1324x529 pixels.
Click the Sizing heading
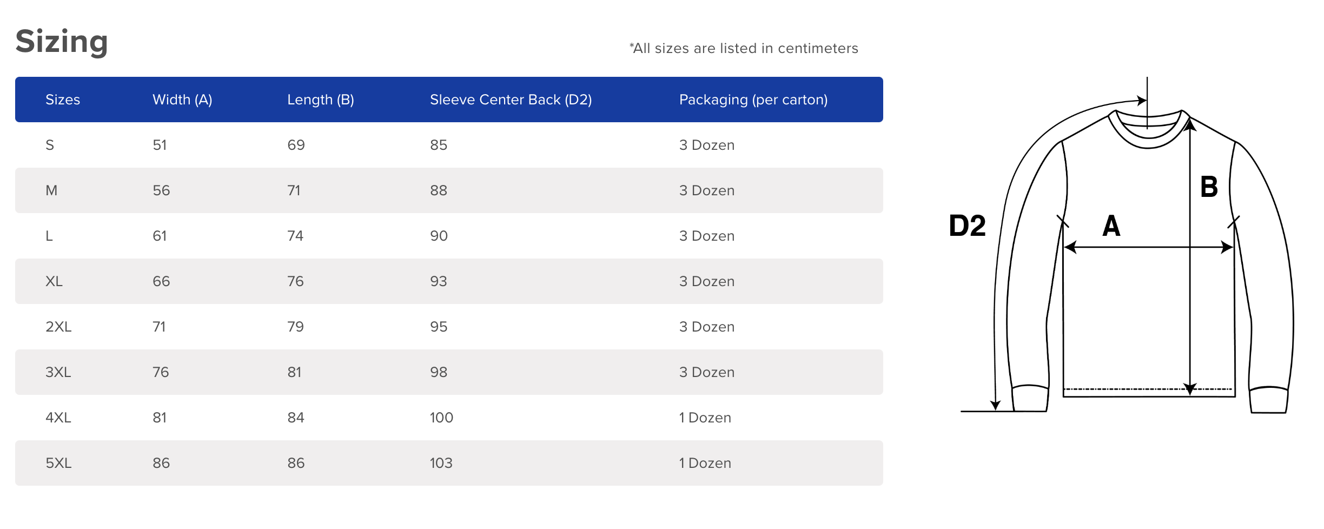click(x=62, y=42)
